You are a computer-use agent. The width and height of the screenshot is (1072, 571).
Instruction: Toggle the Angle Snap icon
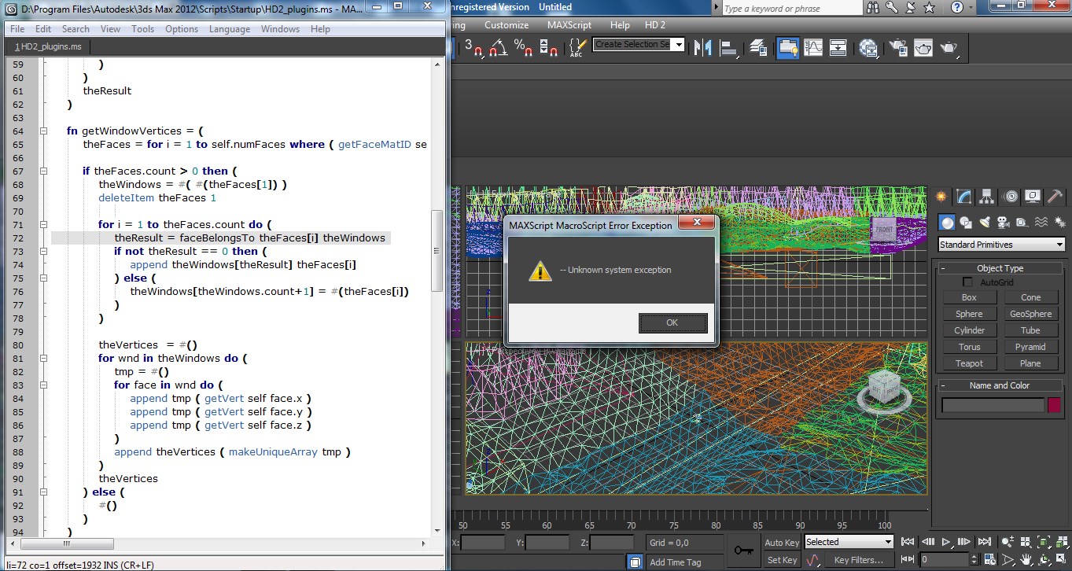coord(497,48)
